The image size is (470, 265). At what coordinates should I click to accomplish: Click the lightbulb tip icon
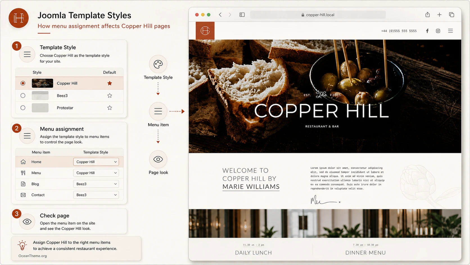pyautogui.click(x=22, y=245)
